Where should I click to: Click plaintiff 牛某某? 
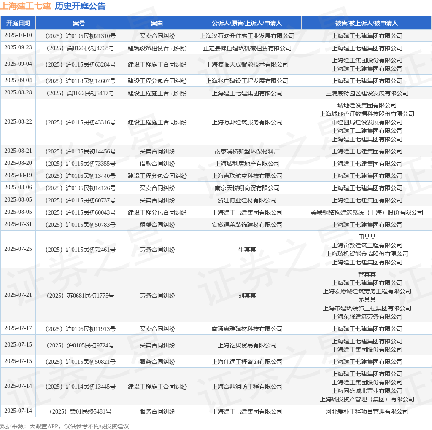click(247, 250)
